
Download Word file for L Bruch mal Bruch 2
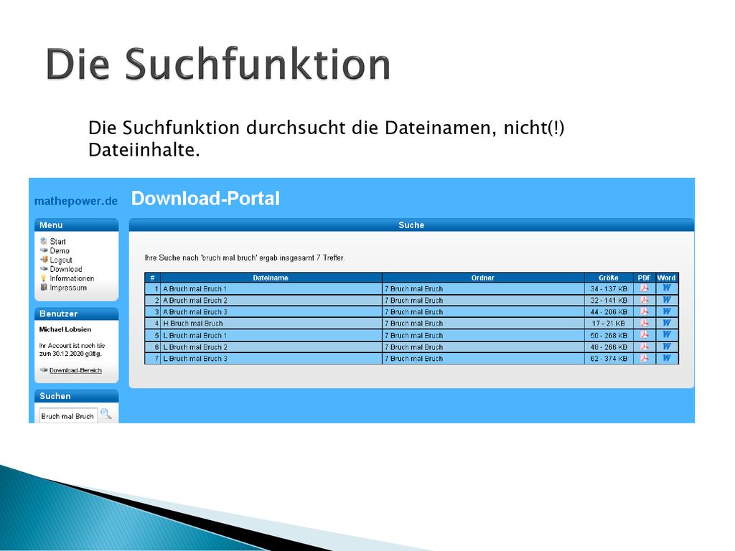coord(667,347)
